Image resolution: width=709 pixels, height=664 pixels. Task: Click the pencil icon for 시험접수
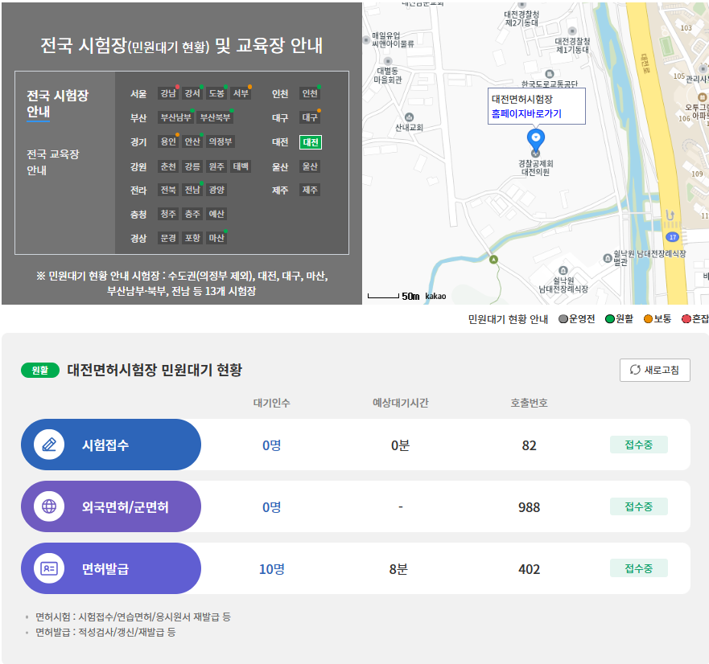point(49,445)
